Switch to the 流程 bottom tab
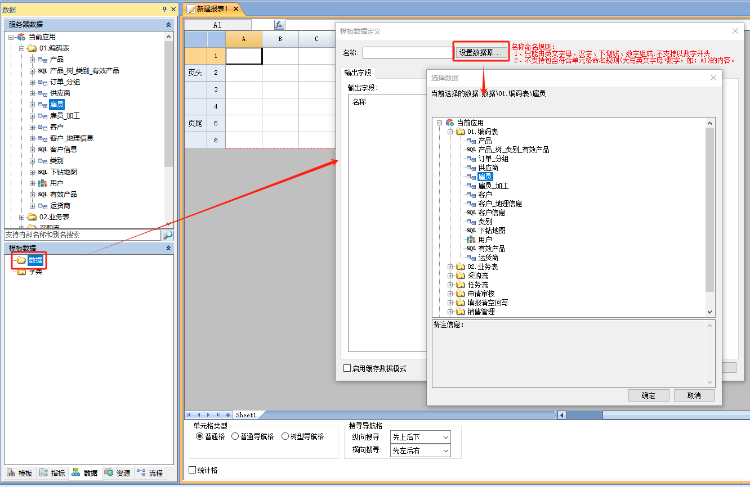This screenshot has width=750, height=487. tap(150, 474)
